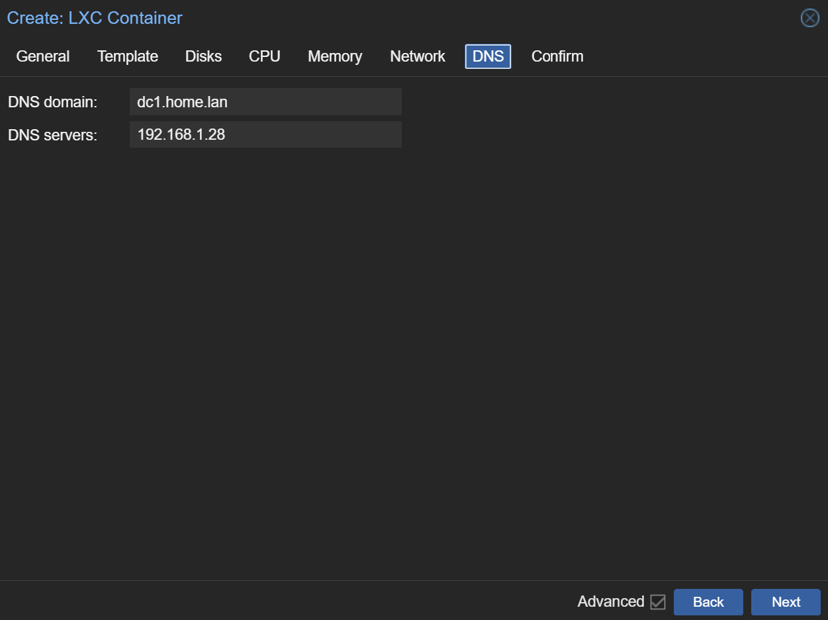Close the Create LXC Container dialog

point(809,18)
